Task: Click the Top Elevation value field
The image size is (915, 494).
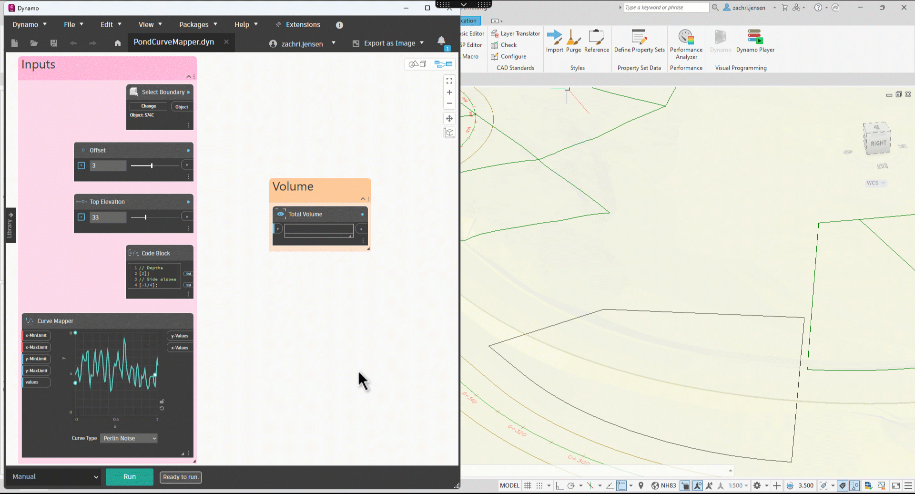Action: (x=108, y=217)
